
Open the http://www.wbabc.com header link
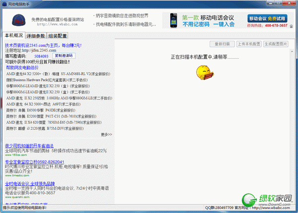click(x=57, y=24)
